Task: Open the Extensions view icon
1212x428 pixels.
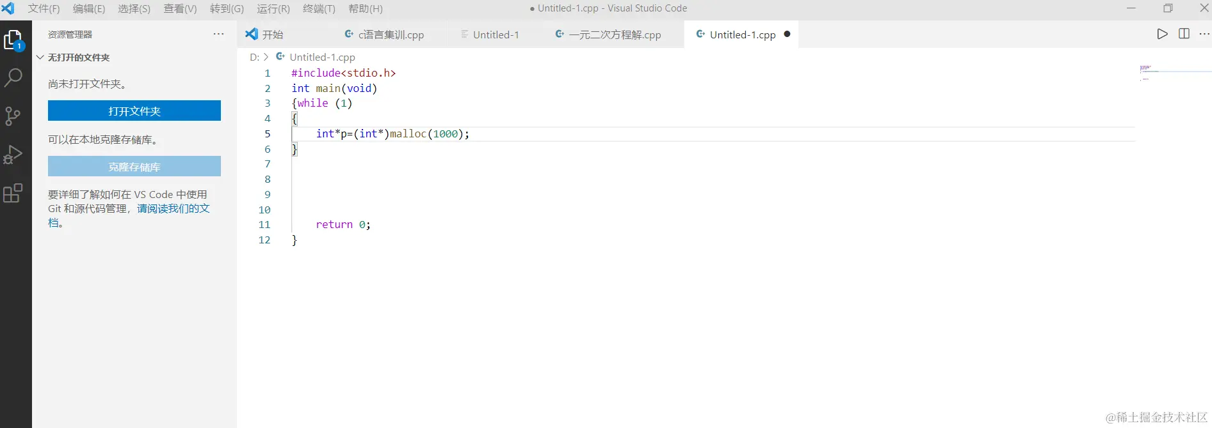Action: pyautogui.click(x=13, y=192)
